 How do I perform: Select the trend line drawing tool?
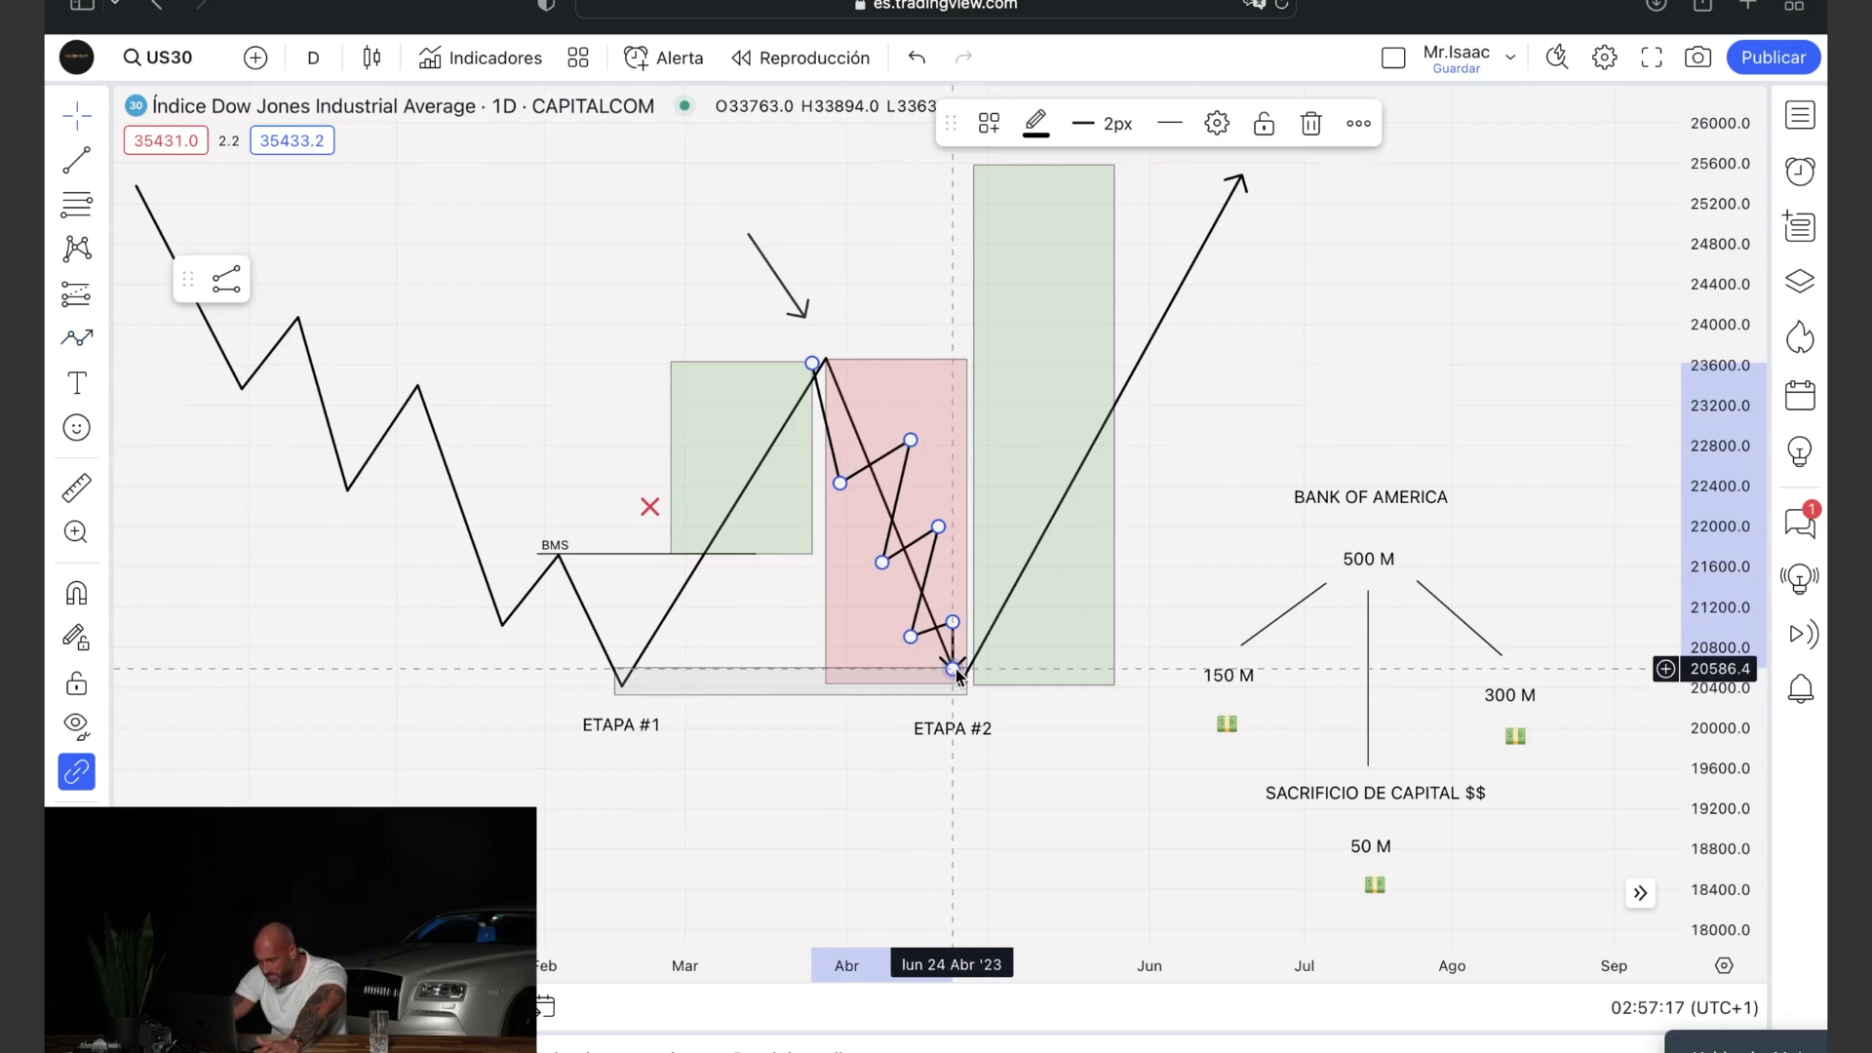pos(76,161)
